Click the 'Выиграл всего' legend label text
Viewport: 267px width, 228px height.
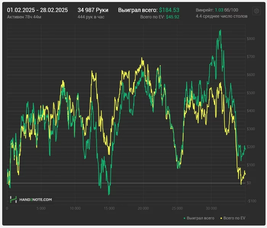(x=200, y=218)
